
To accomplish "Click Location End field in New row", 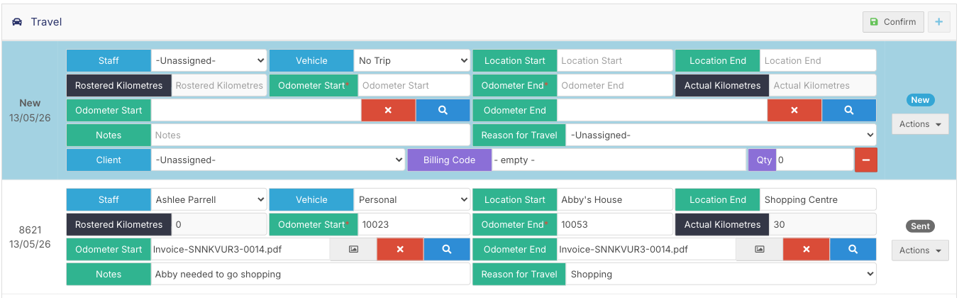I will point(818,61).
